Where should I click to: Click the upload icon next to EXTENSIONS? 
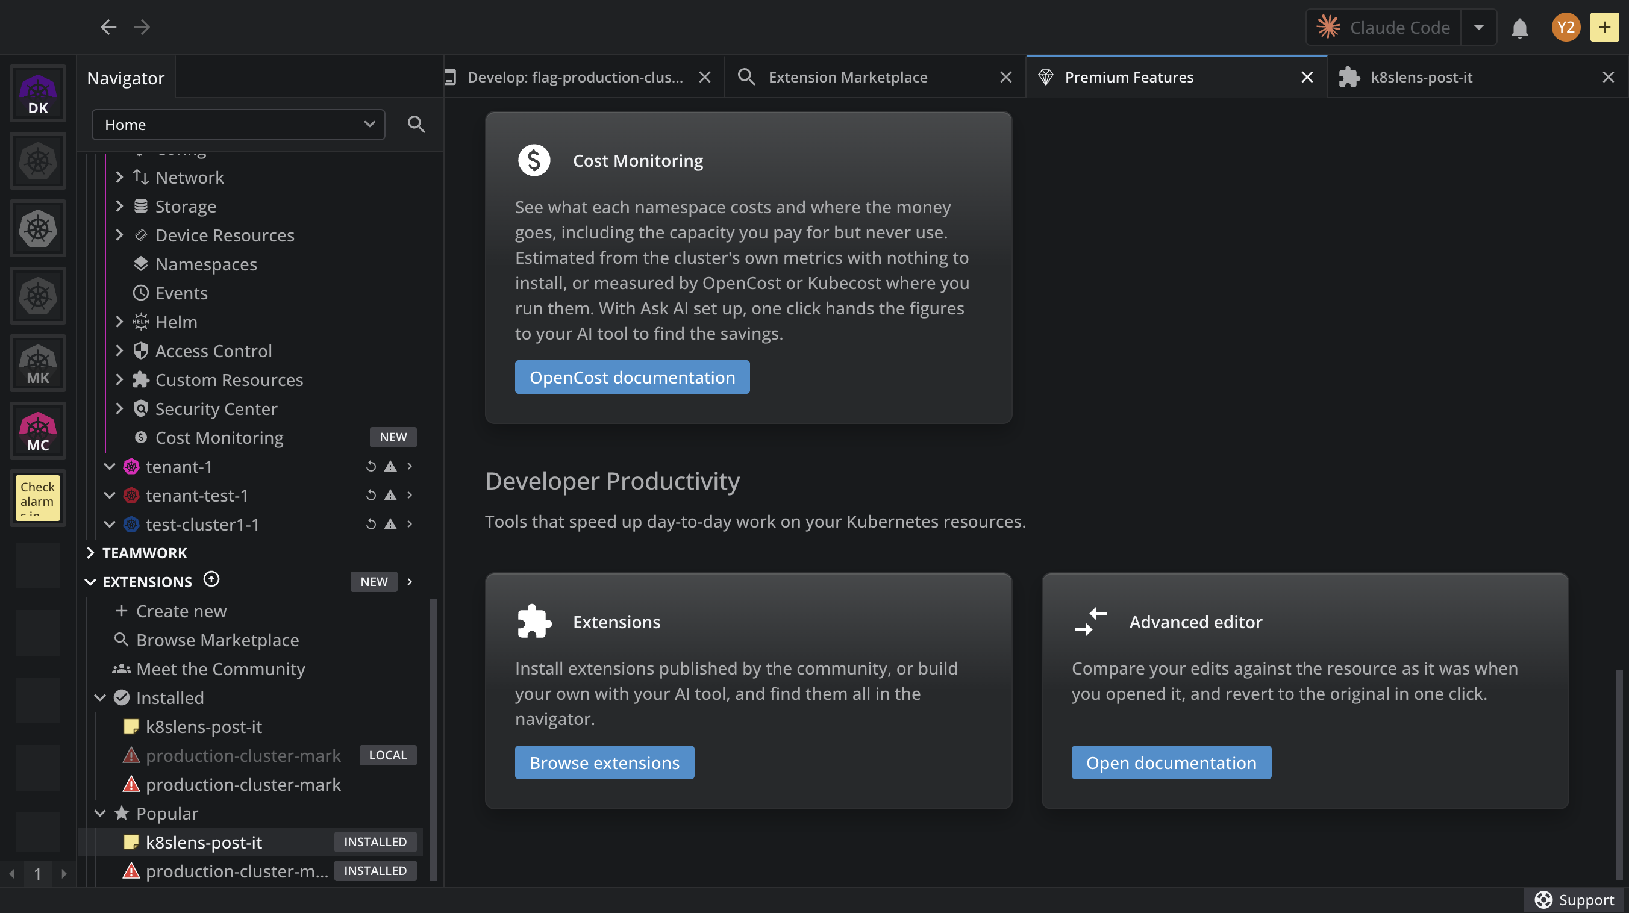pos(211,580)
